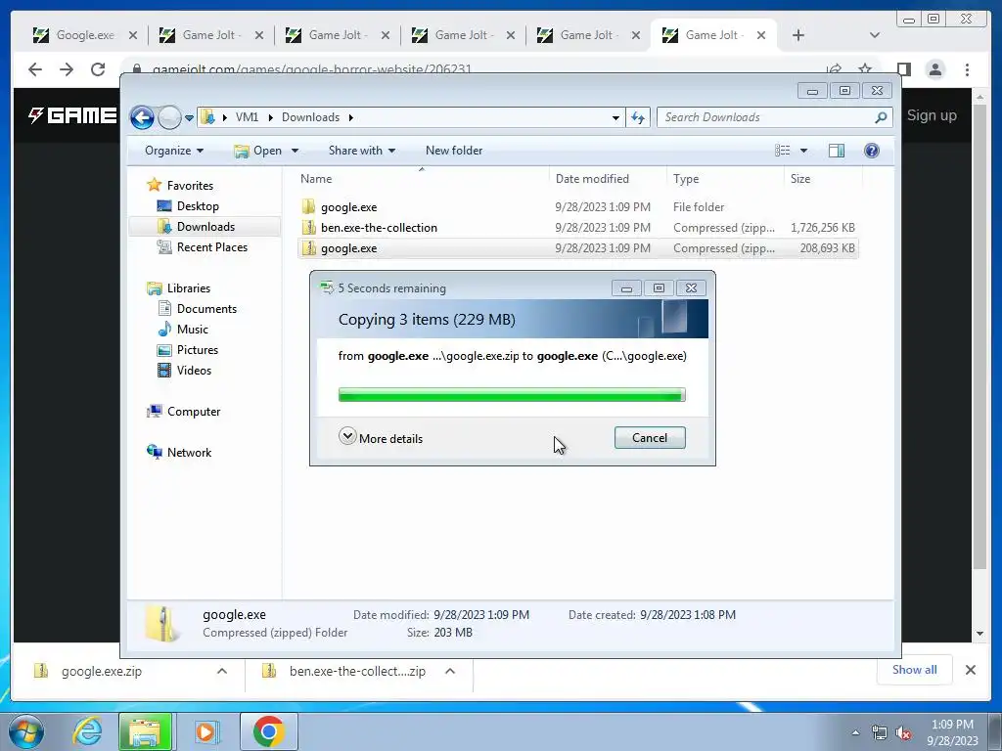Select ben.exe-the-collection zip file
This screenshot has width=1002, height=751.
click(577, 228)
